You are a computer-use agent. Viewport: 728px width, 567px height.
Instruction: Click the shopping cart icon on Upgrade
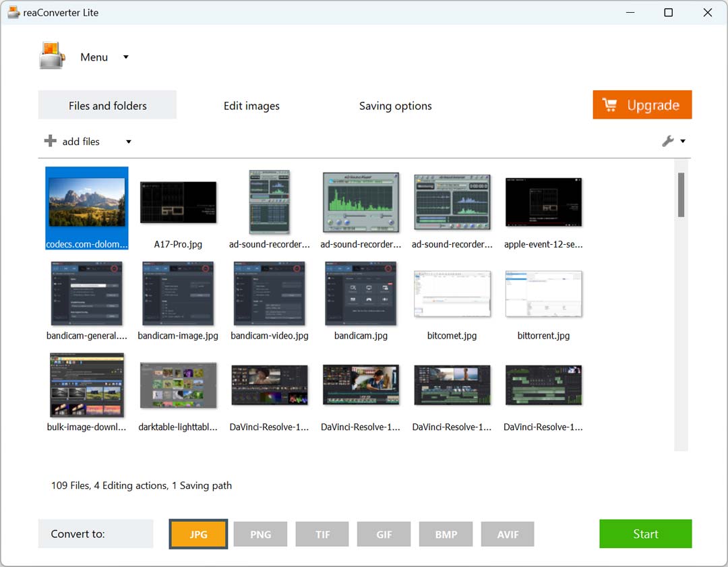pyautogui.click(x=609, y=105)
